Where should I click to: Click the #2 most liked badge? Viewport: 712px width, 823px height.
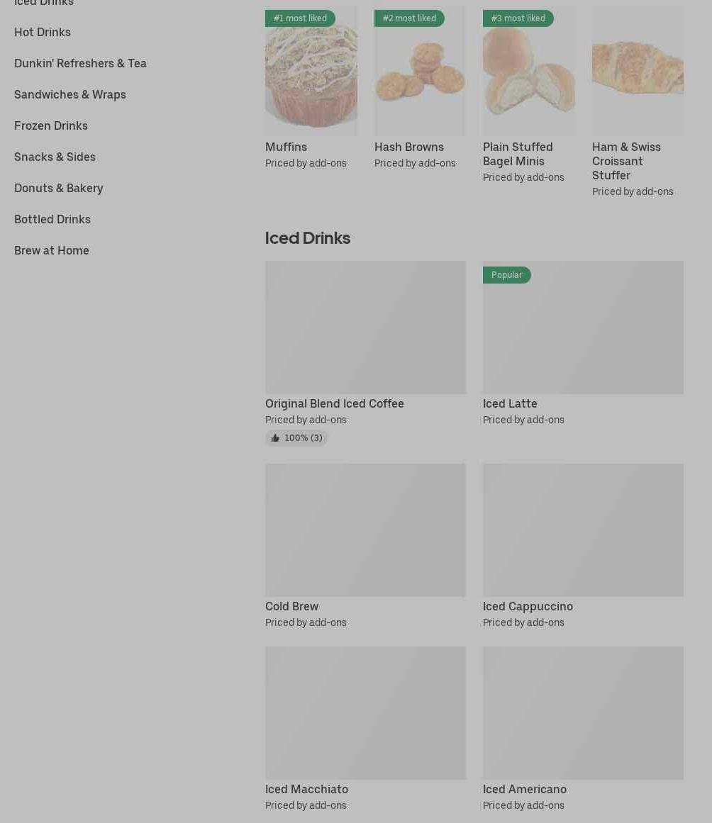409,18
